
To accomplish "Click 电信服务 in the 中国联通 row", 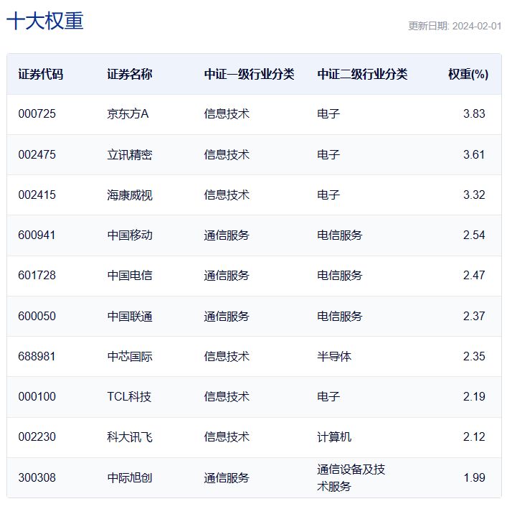I will click(340, 316).
